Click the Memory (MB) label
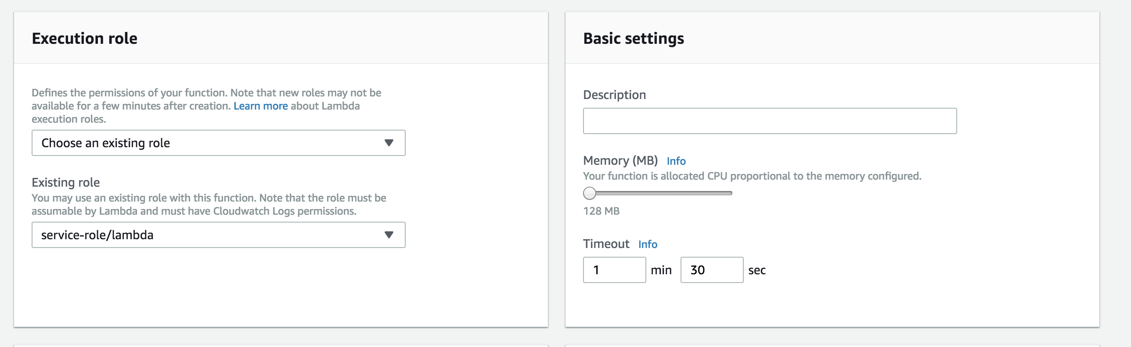 620,161
